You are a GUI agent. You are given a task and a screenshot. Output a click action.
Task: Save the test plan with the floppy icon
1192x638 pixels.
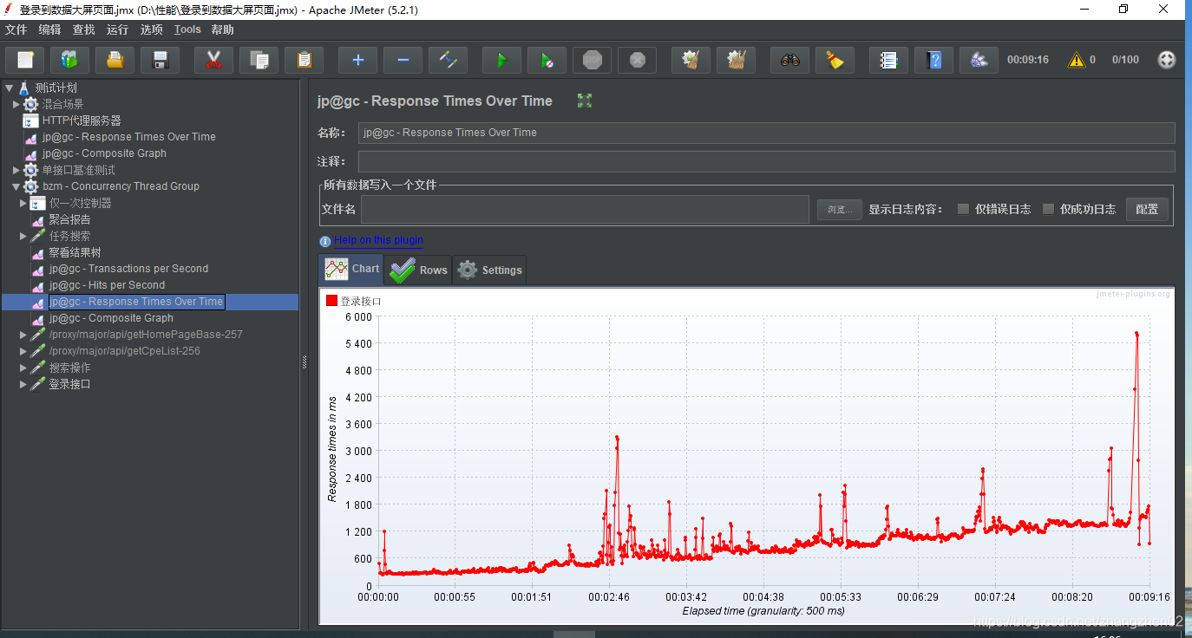pyautogui.click(x=160, y=60)
